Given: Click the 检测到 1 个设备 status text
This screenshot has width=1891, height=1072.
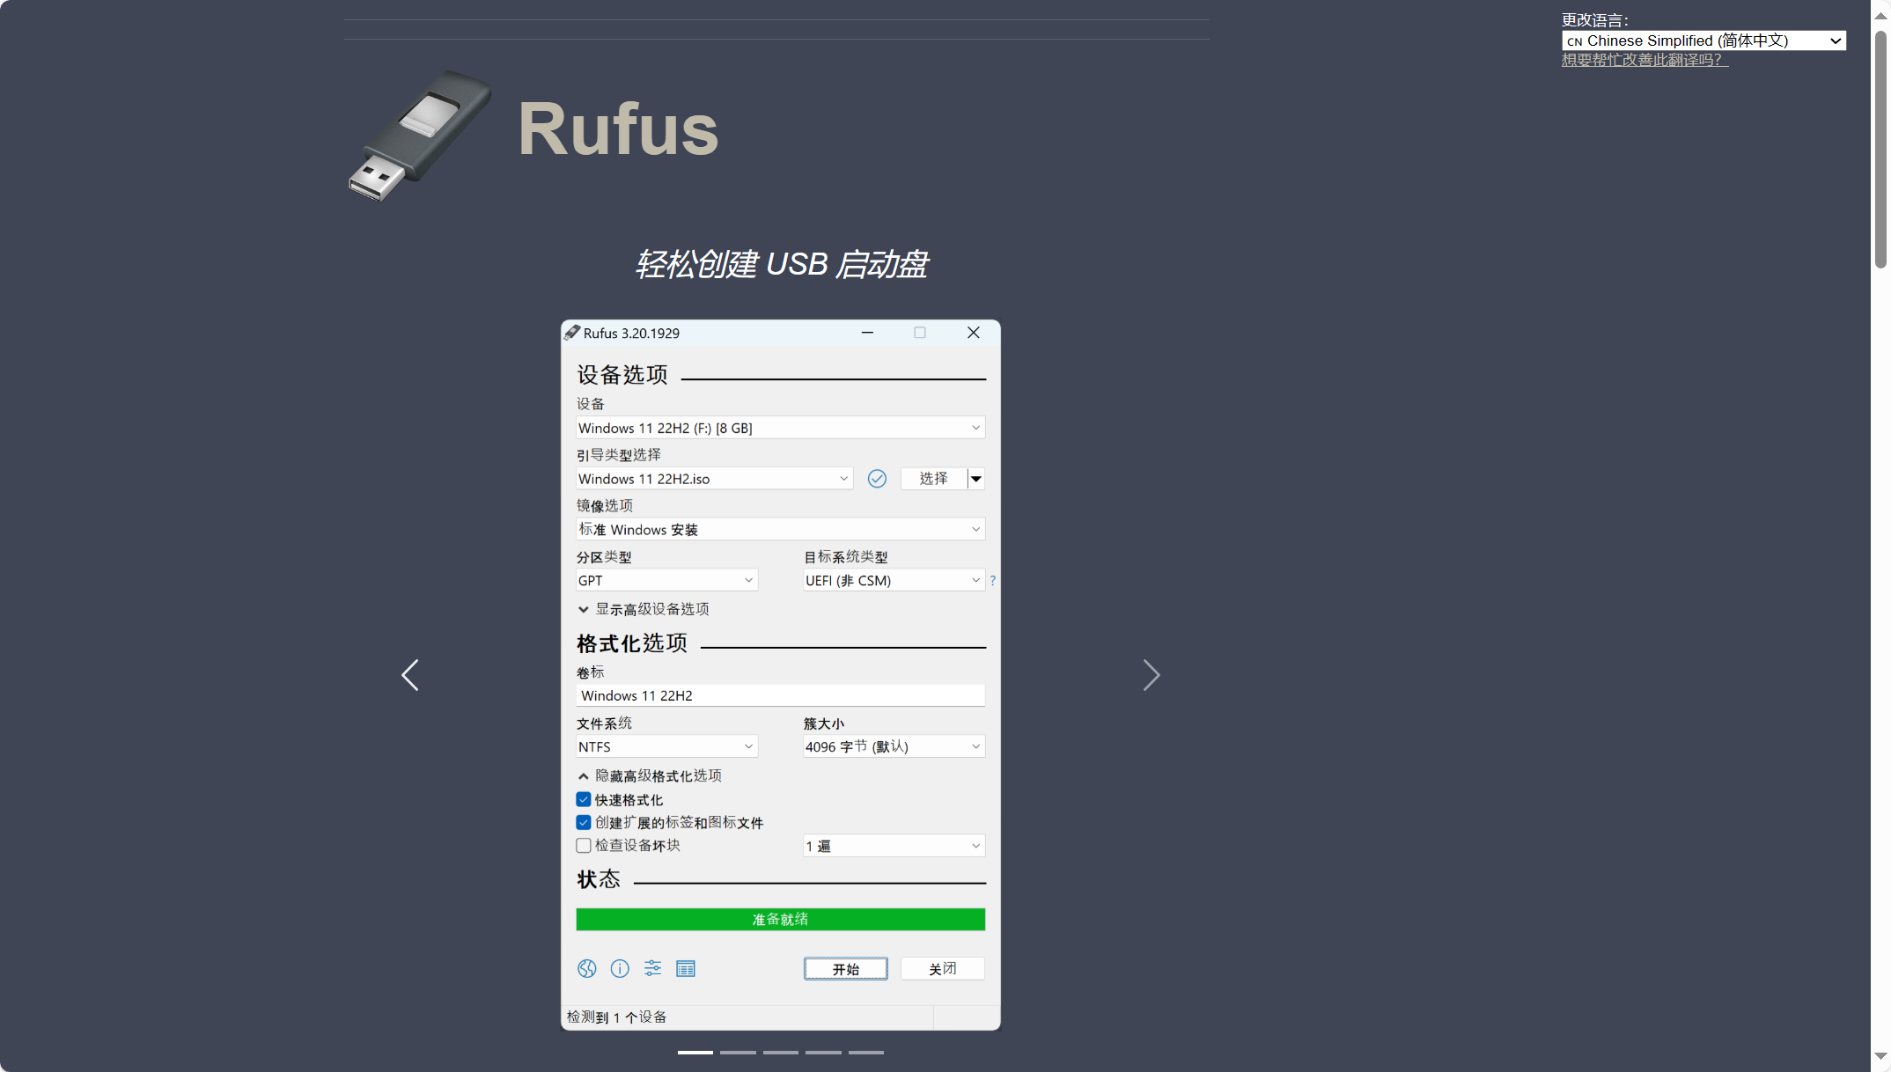Looking at the screenshot, I should tap(616, 1017).
